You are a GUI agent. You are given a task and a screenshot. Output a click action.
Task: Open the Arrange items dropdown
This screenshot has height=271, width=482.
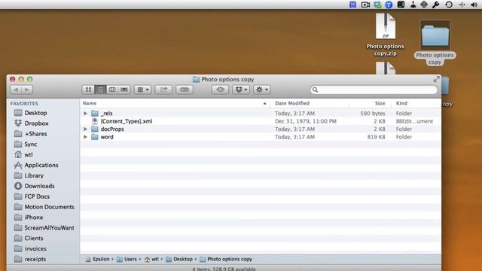pos(142,90)
